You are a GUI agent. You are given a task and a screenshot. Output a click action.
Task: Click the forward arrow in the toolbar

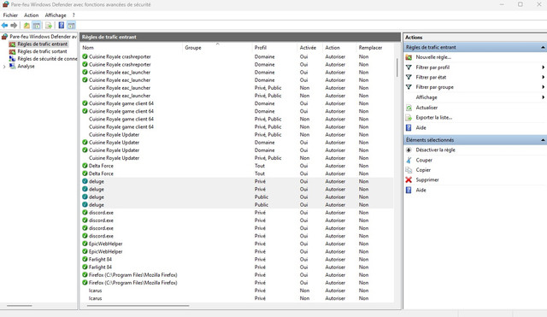tap(14, 25)
